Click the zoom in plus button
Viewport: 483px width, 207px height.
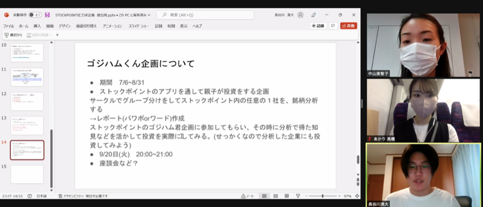click(339, 196)
